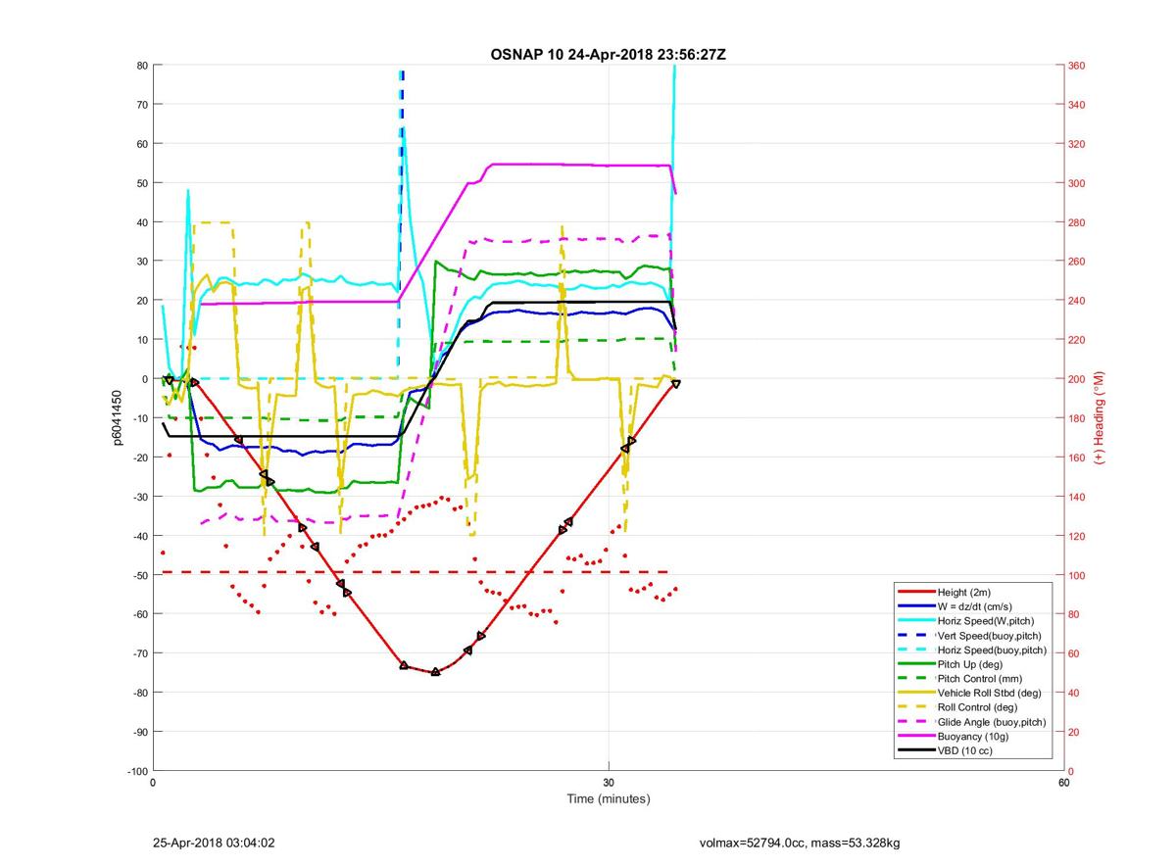Click the "240" tick on the heading axis

click(x=1078, y=301)
